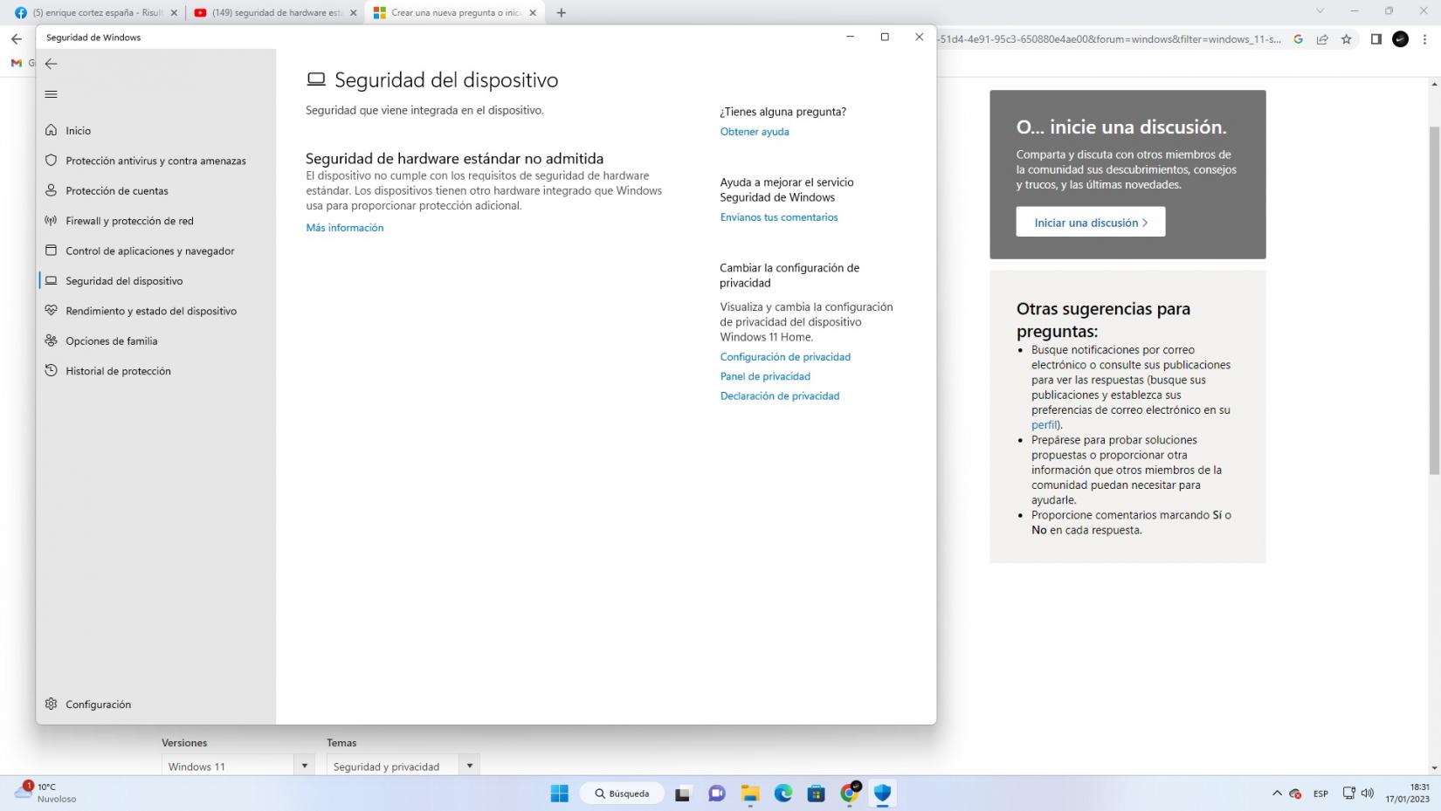Close the YouTube browser tab

pos(354,13)
